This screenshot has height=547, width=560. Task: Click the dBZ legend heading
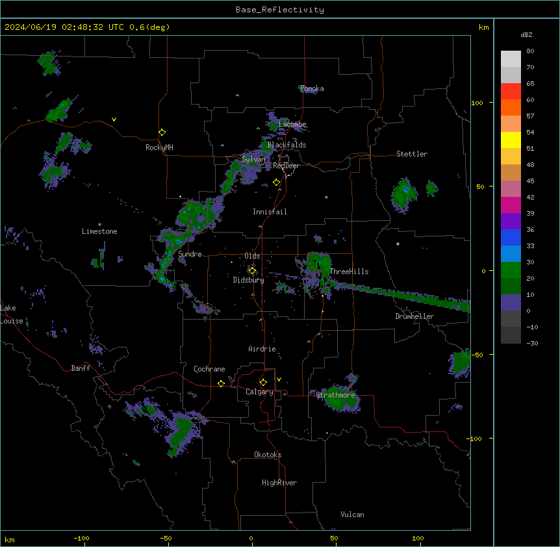point(526,35)
